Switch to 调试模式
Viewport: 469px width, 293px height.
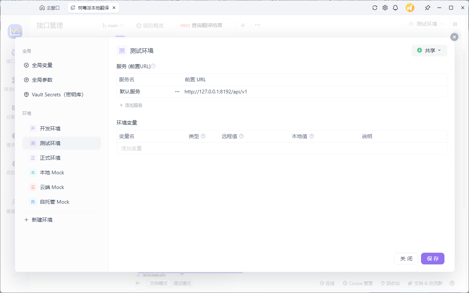coord(182,283)
